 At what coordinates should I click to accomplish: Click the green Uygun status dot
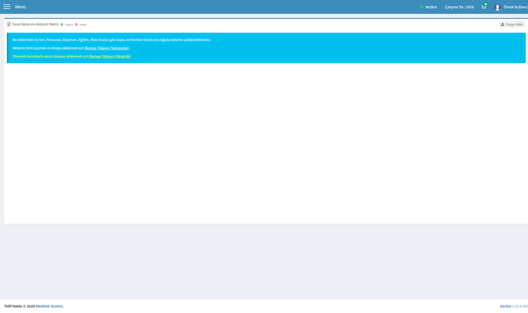pos(62,24)
